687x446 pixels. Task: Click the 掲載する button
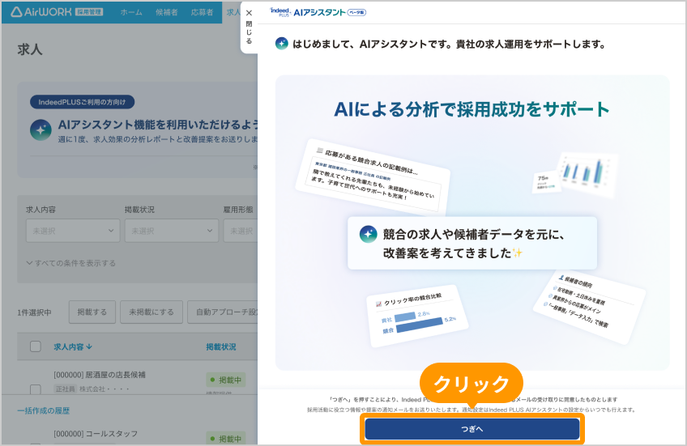click(x=92, y=312)
